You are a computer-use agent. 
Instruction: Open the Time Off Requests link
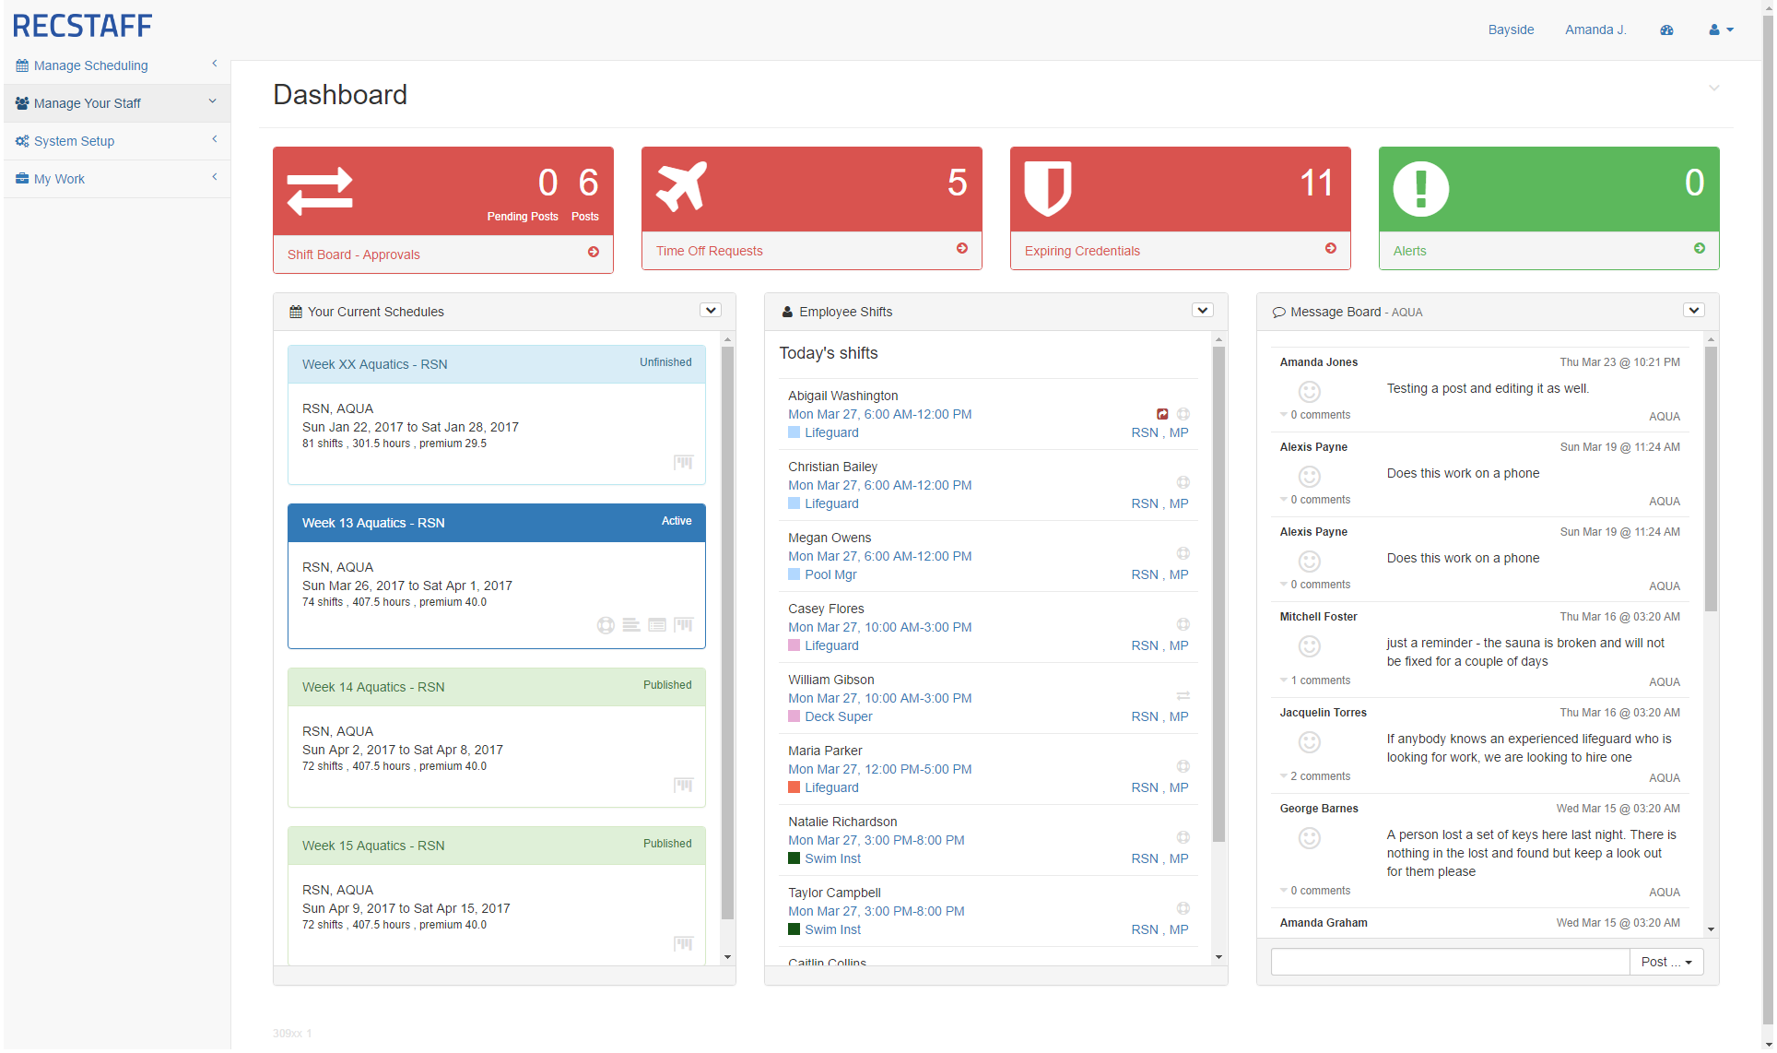pos(709,251)
